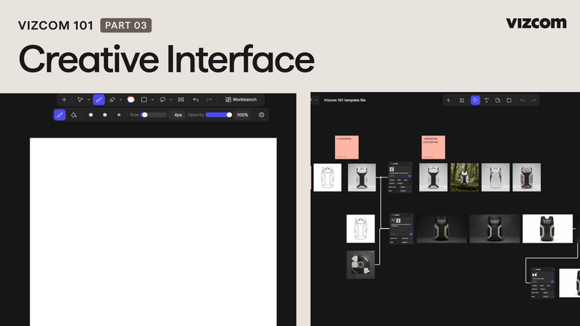The image size is (580, 326).
Task: Select the highlighted pointer tool in workbench toolbar
Action: (x=476, y=101)
